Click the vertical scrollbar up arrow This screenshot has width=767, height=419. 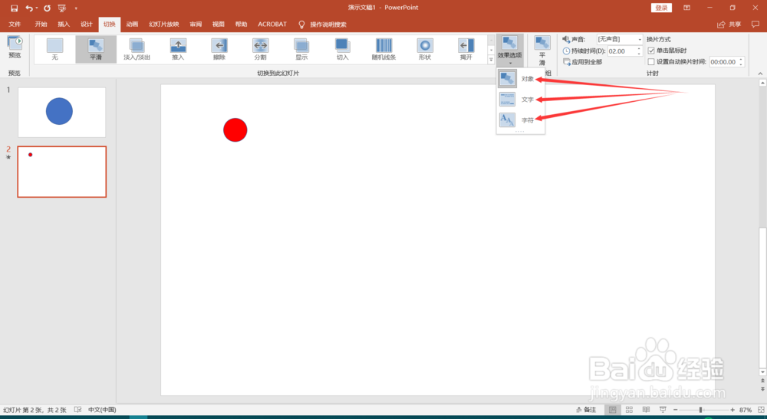(x=762, y=83)
